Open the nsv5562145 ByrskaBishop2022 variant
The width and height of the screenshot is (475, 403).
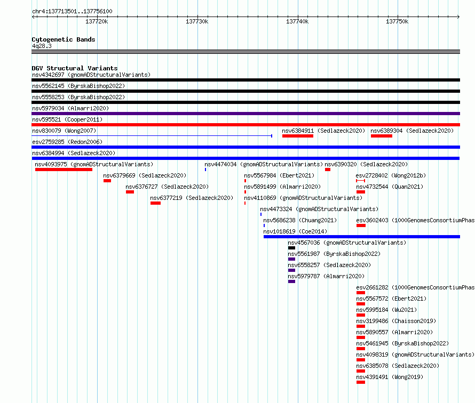coord(78,86)
